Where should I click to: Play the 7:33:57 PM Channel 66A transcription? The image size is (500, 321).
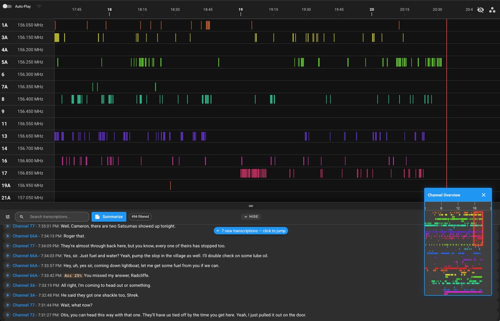(x=8, y=266)
